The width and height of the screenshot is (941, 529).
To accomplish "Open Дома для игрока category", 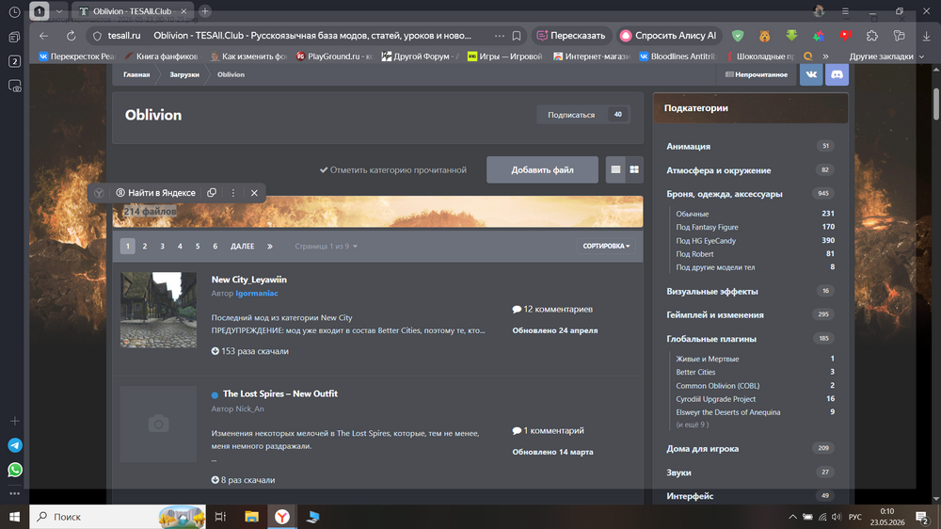I will point(702,449).
